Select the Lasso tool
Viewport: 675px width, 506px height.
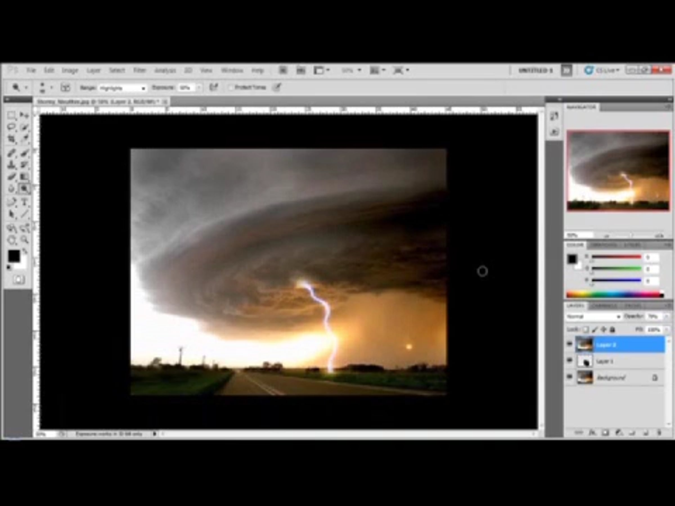coord(11,127)
